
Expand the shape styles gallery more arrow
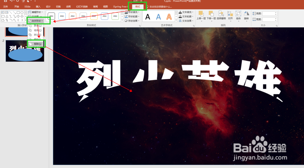click(122, 20)
